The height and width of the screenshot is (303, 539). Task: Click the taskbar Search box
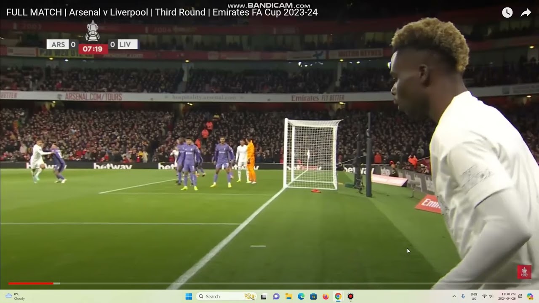[227, 296]
